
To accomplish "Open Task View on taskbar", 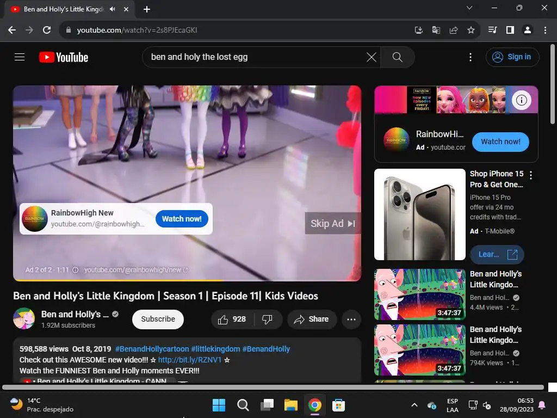I will tap(267, 405).
